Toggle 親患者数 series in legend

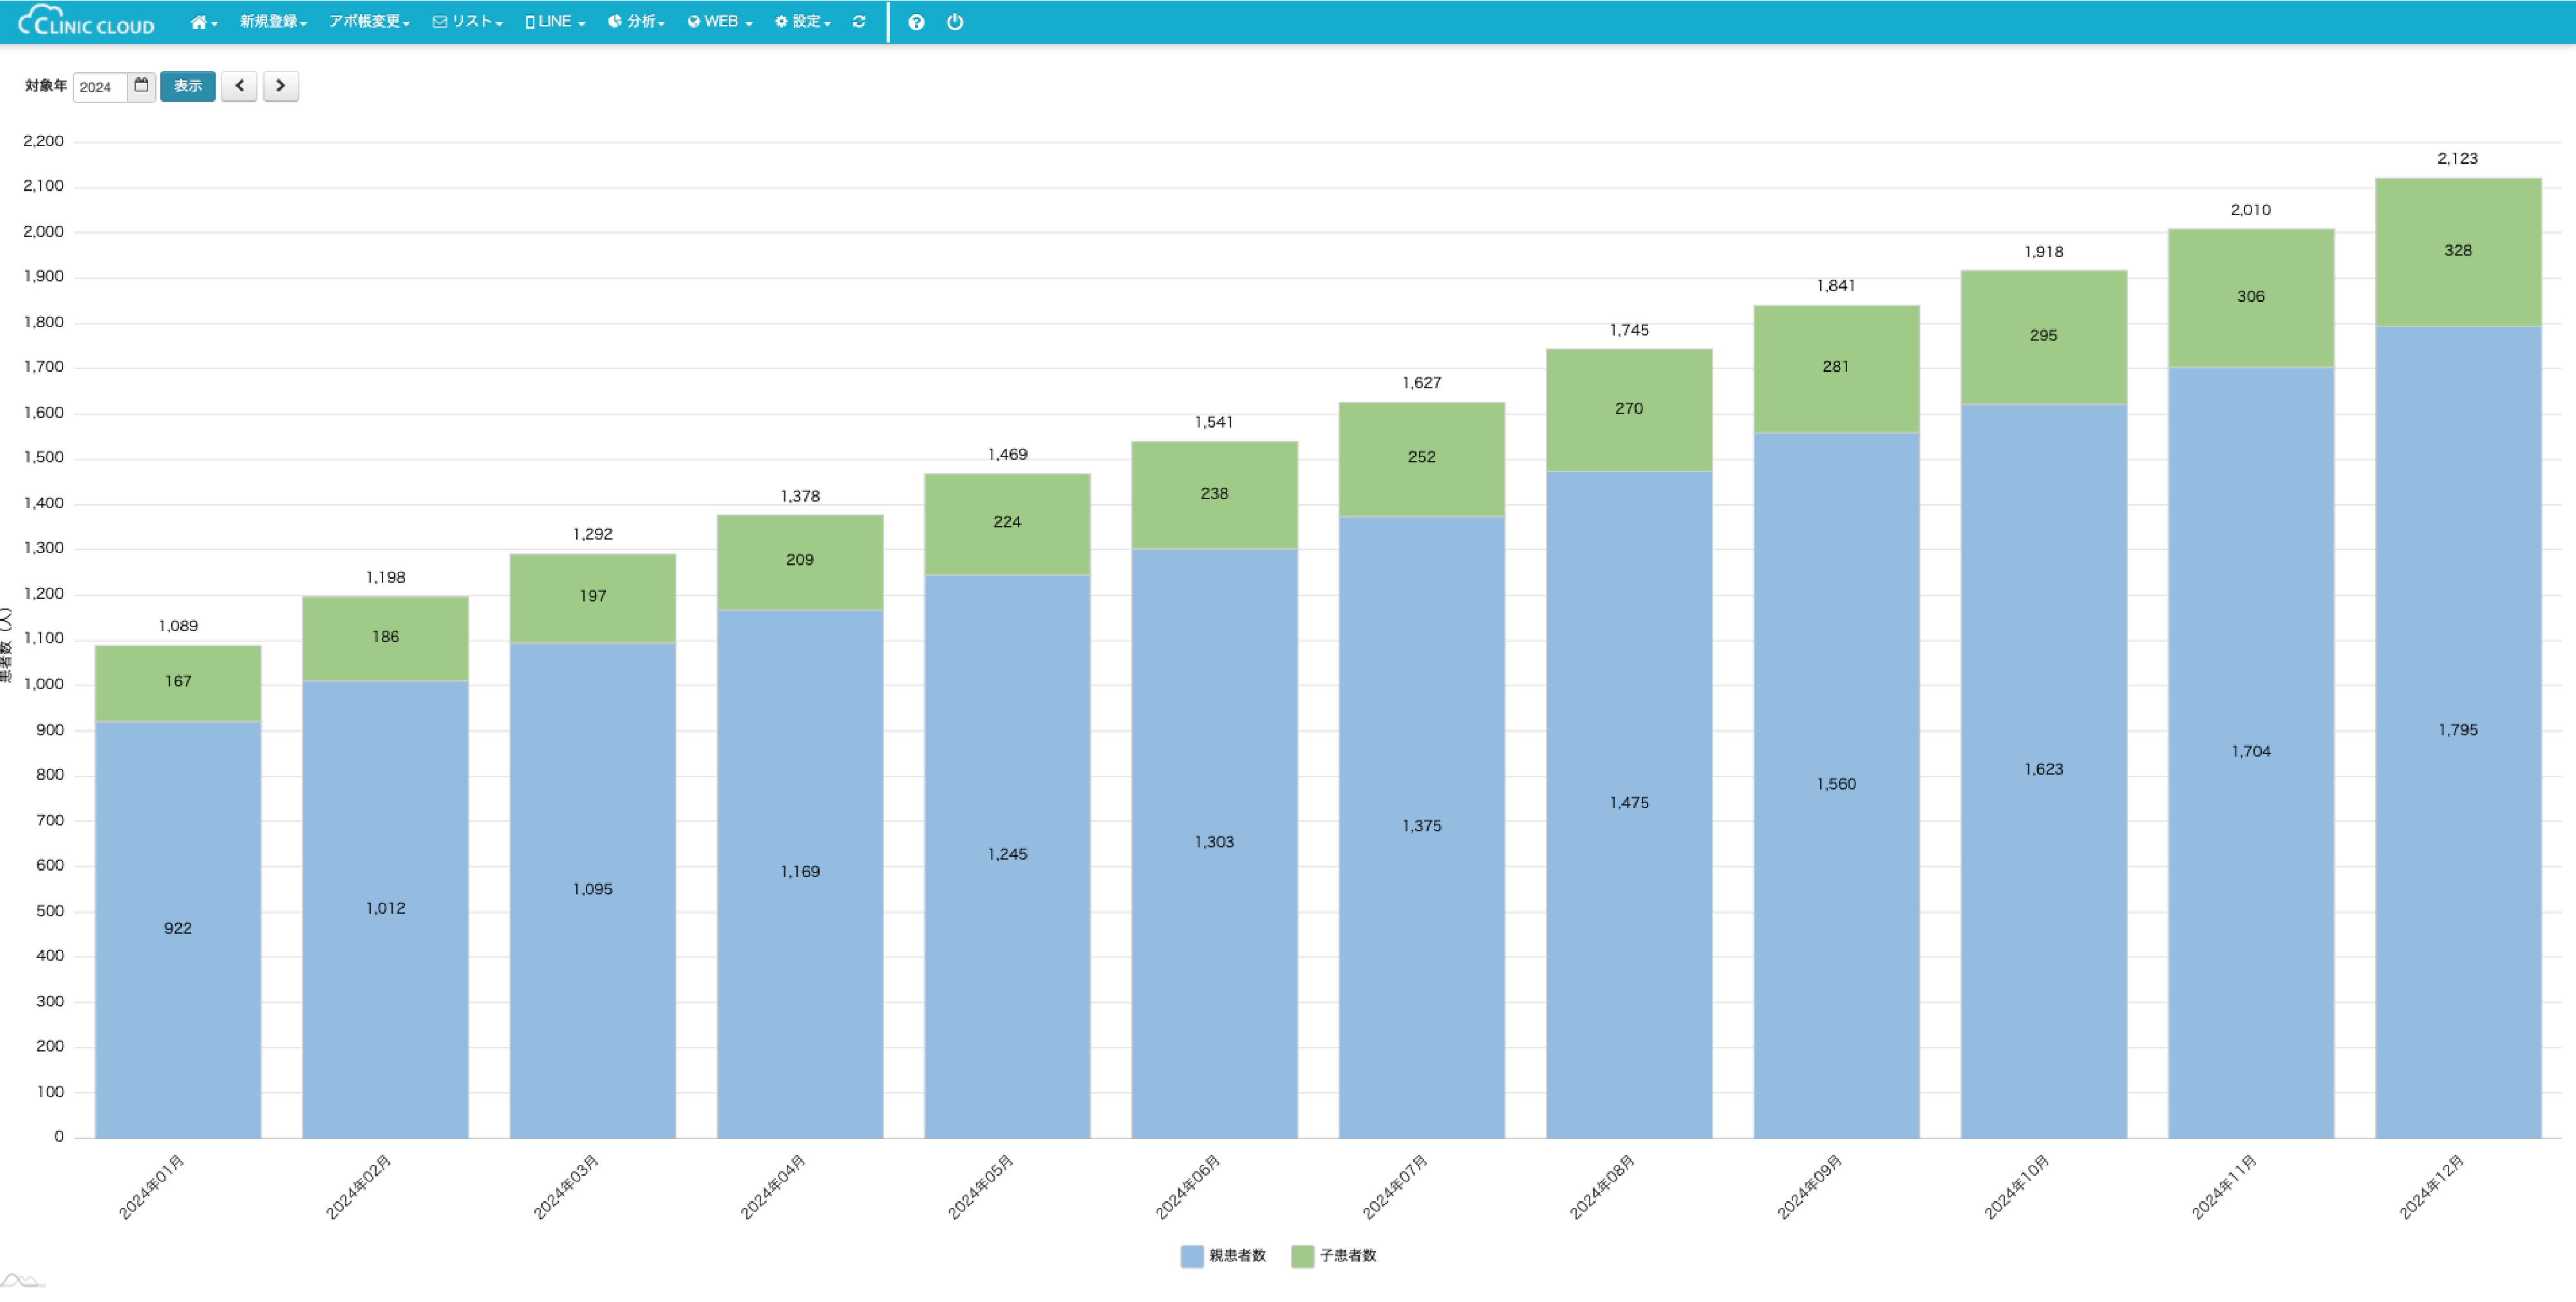(1223, 1256)
